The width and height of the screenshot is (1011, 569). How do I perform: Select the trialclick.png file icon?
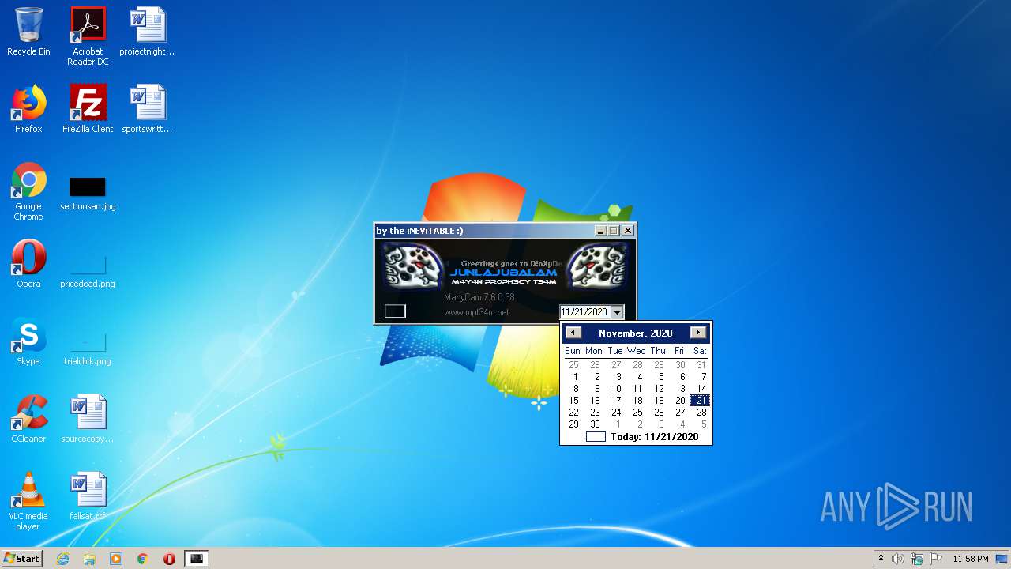[x=88, y=349]
